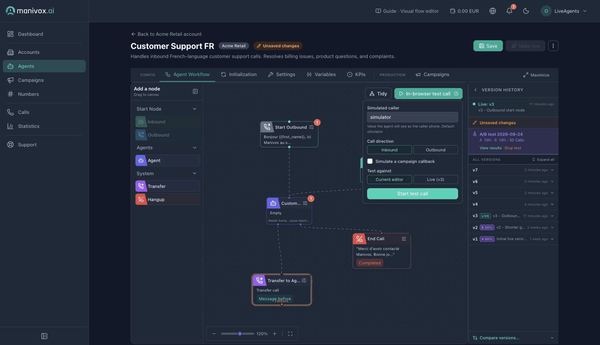
Task: Click the test call help icon
Action: (x=456, y=94)
